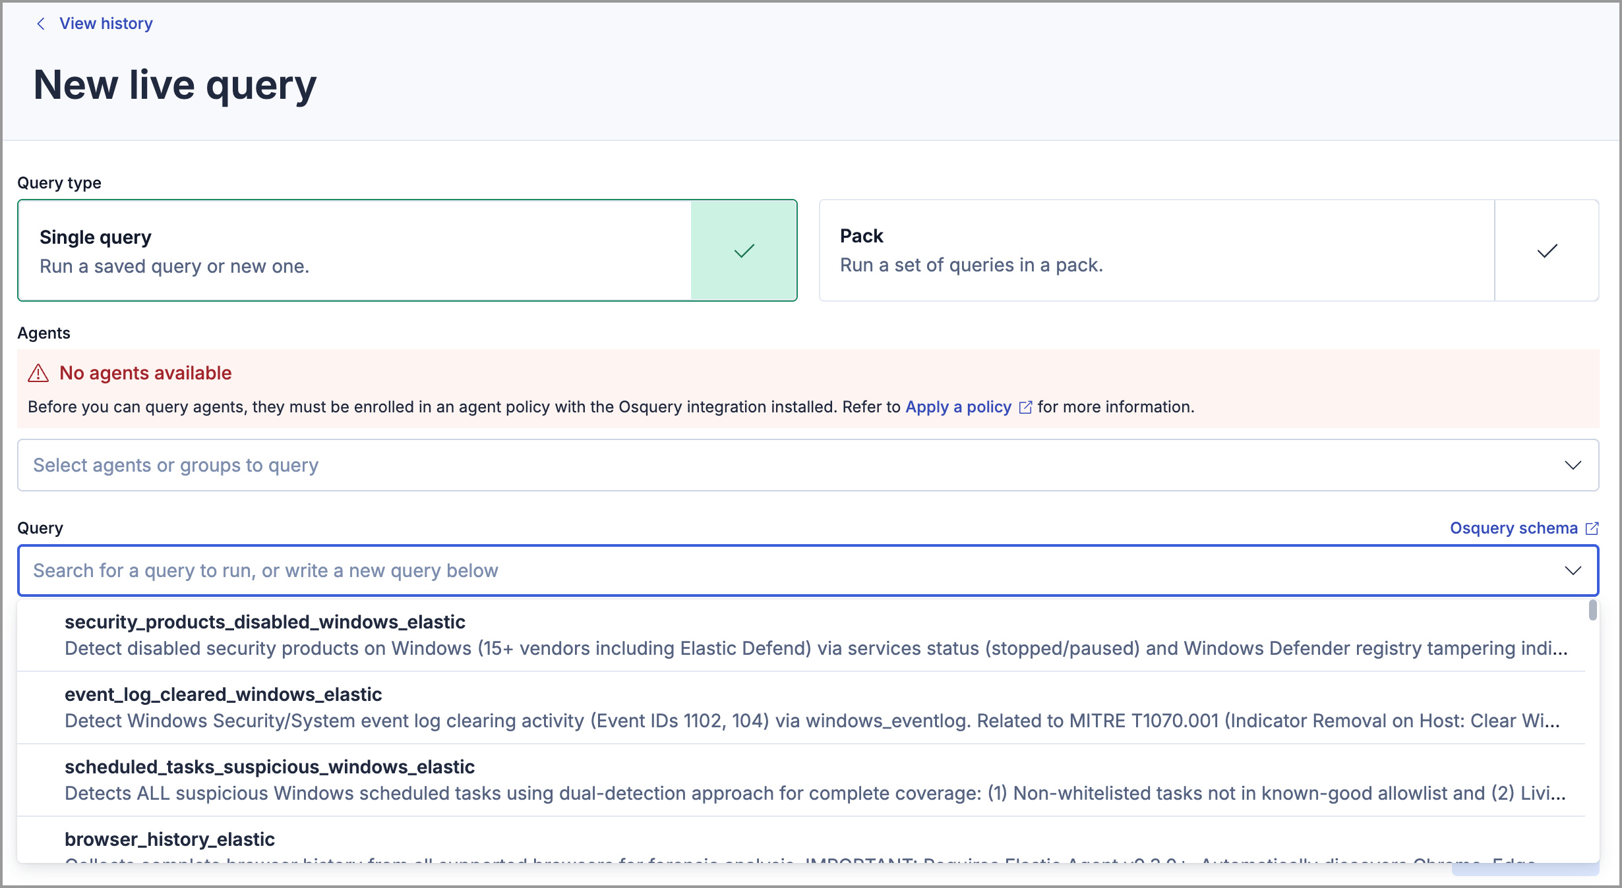
Task: Click the Select agents or groups field
Action: coord(791,465)
